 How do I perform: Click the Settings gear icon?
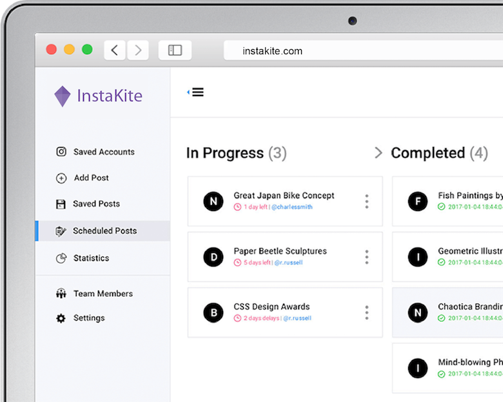tap(61, 318)
